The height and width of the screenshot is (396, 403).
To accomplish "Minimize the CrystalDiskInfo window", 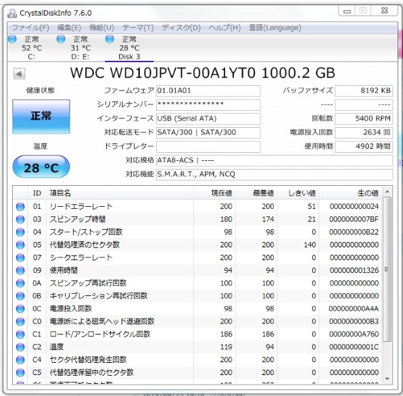I will (348, 11).
